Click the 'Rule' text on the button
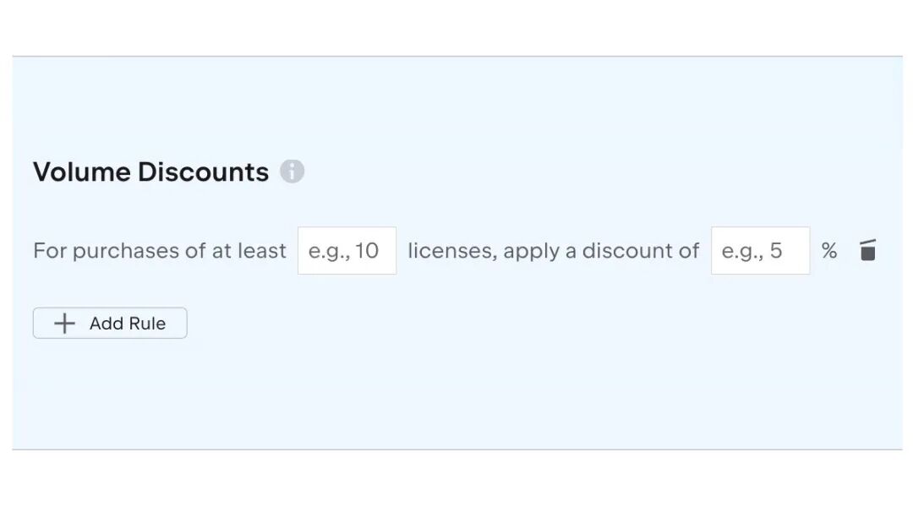This screenshot has width=913, height=512. click(x=147, y=323)
